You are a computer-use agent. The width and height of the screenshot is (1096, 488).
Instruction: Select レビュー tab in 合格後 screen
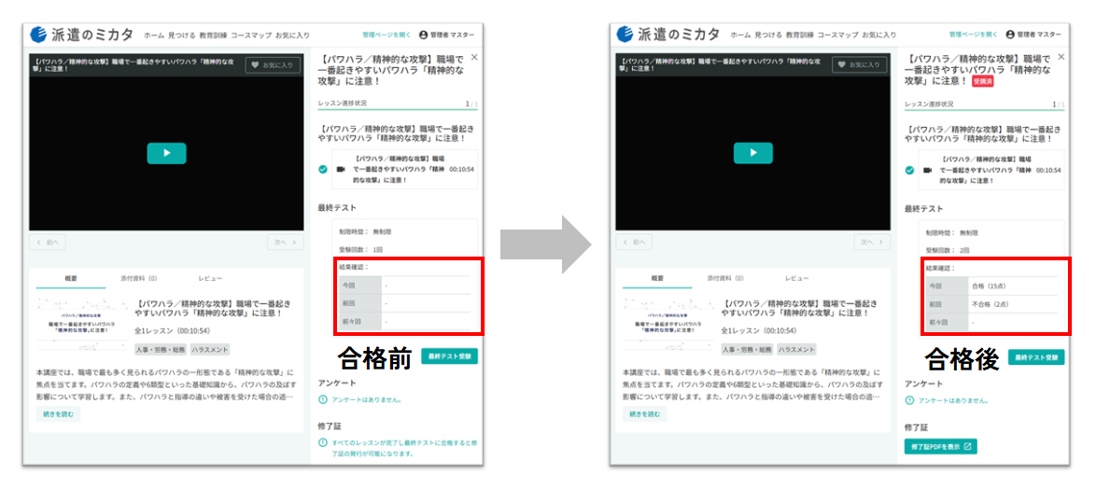tap(796, 278)
